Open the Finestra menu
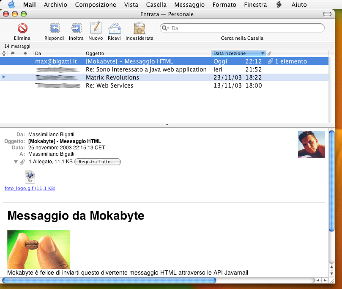Screen dimensions: 342x289 coord(255,5)
